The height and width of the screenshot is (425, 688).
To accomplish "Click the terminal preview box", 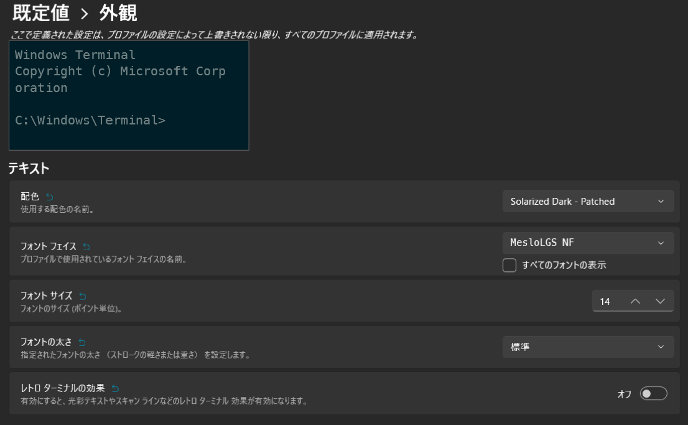I will (x=129, y=96).
